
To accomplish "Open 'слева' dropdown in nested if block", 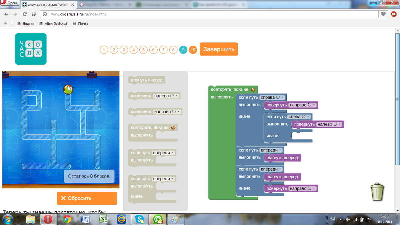I will click(299, 117).
